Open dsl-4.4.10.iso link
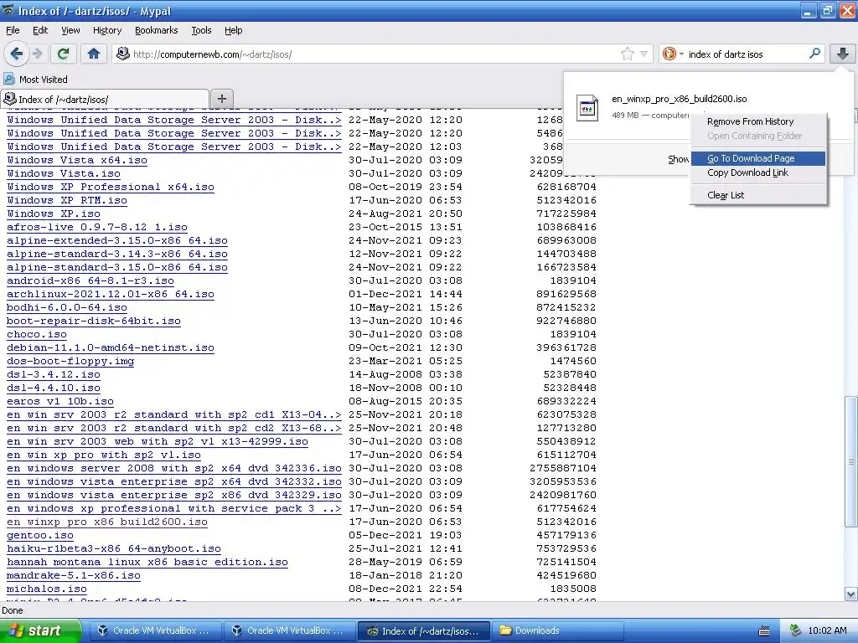Image resolution: width=858 pixels, height=643 pixels. pyautogui.click(x=53, y=388)
